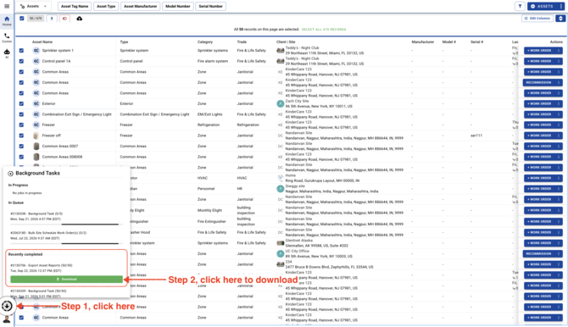This screenshot has height=327, width=568.
Task: Click the asset icon beside Control panel 1A
Action: 36,61
